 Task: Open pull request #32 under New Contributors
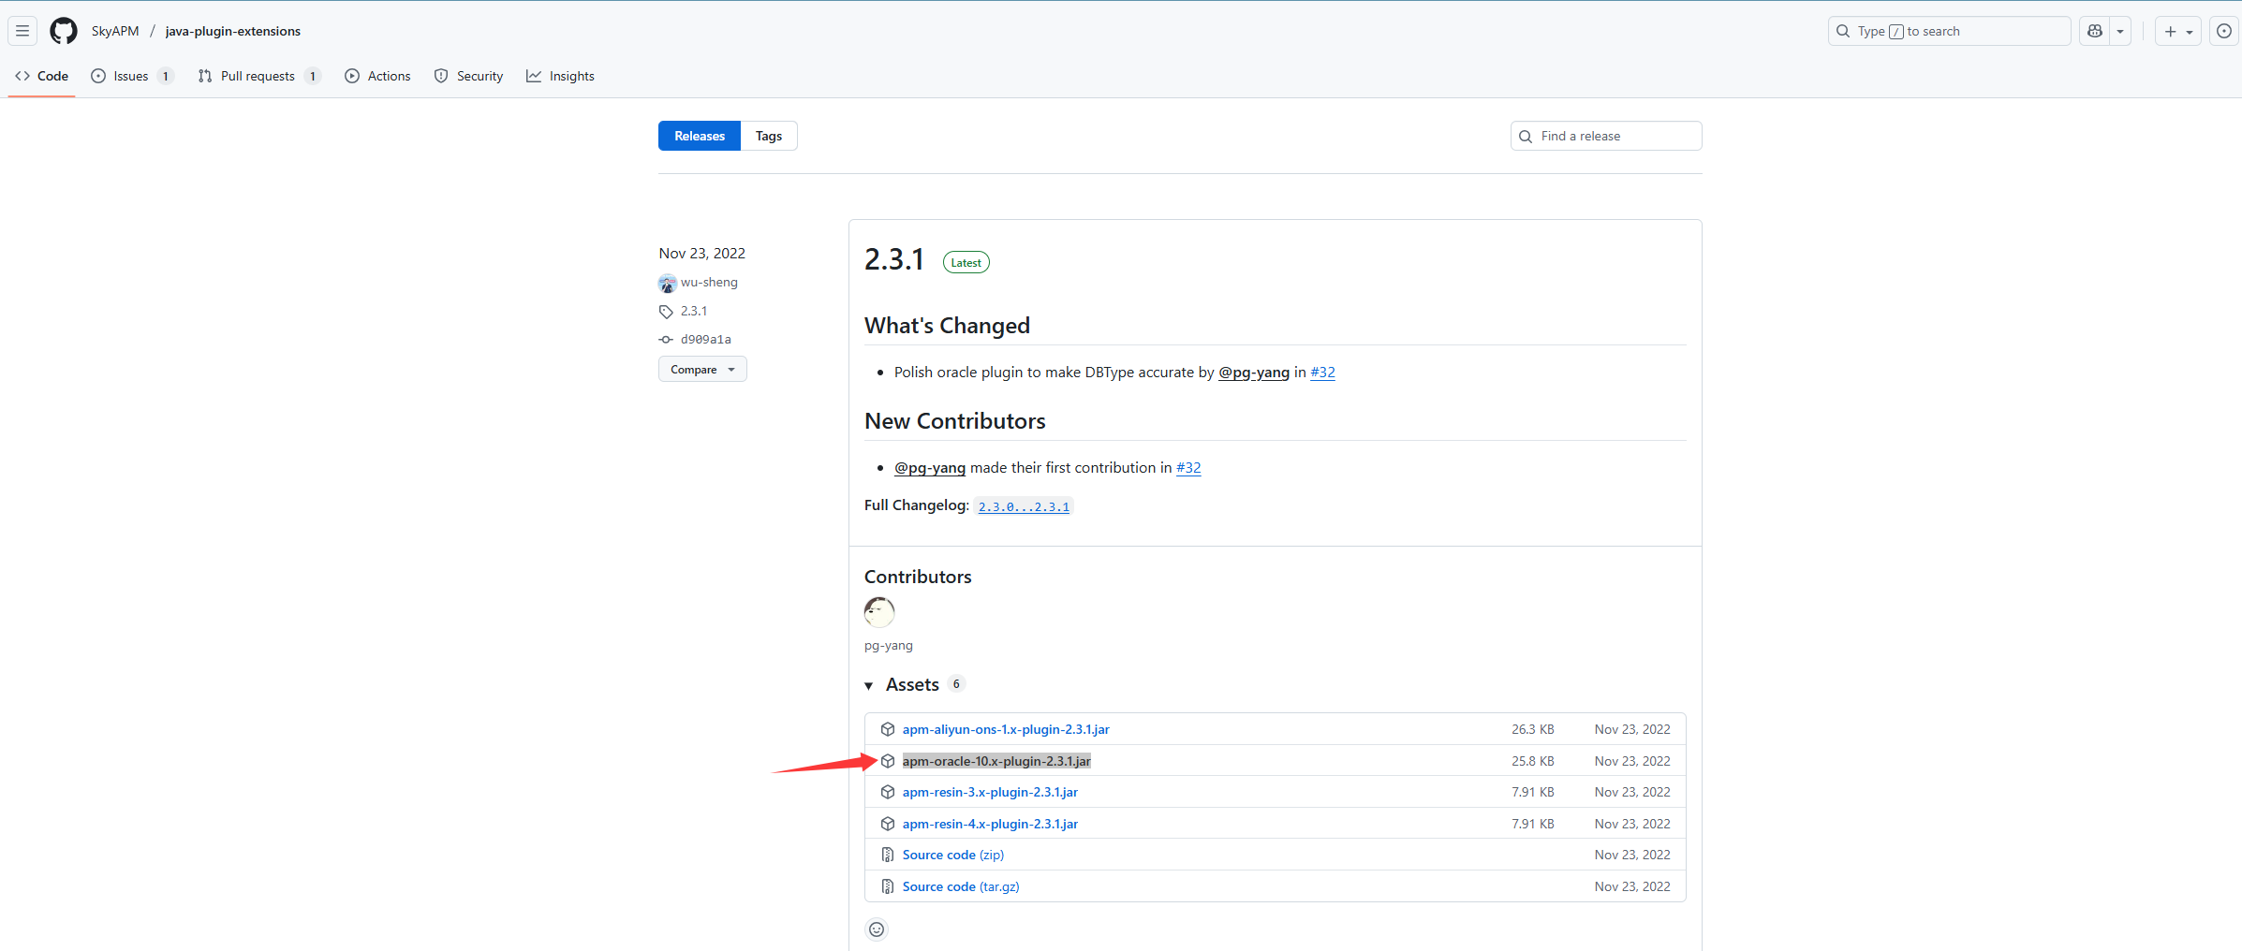(x=1188, y=467)
